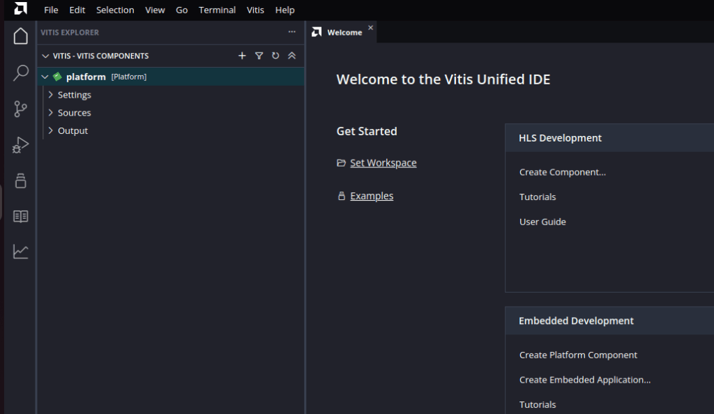Close the Welcome tab
This screenshot has width=714, height=414.
371,28
